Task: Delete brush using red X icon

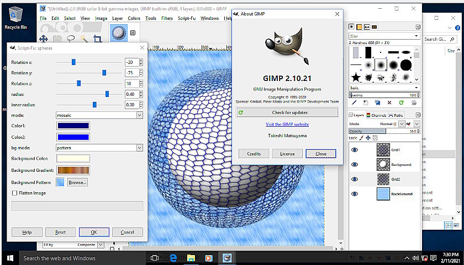Action: point(389,102)
